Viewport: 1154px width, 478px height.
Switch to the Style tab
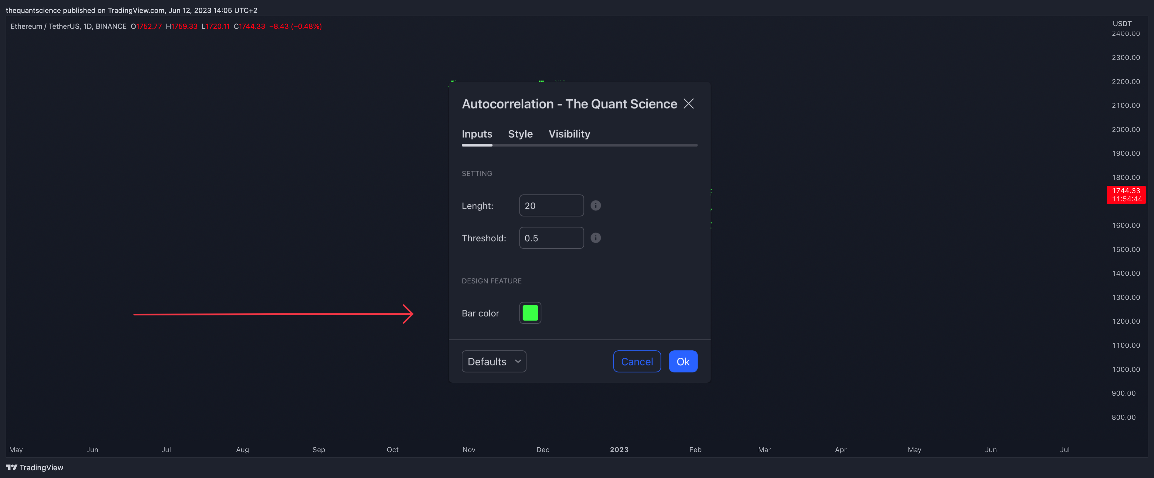point(520,133)
